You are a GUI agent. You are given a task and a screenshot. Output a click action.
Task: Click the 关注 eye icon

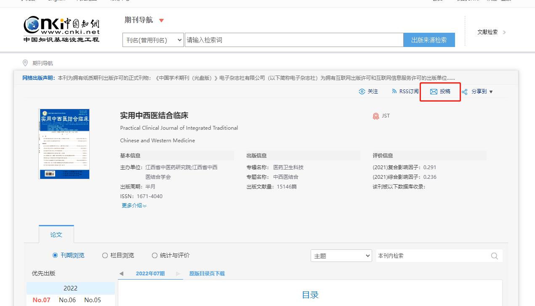[x=362, y=92]
